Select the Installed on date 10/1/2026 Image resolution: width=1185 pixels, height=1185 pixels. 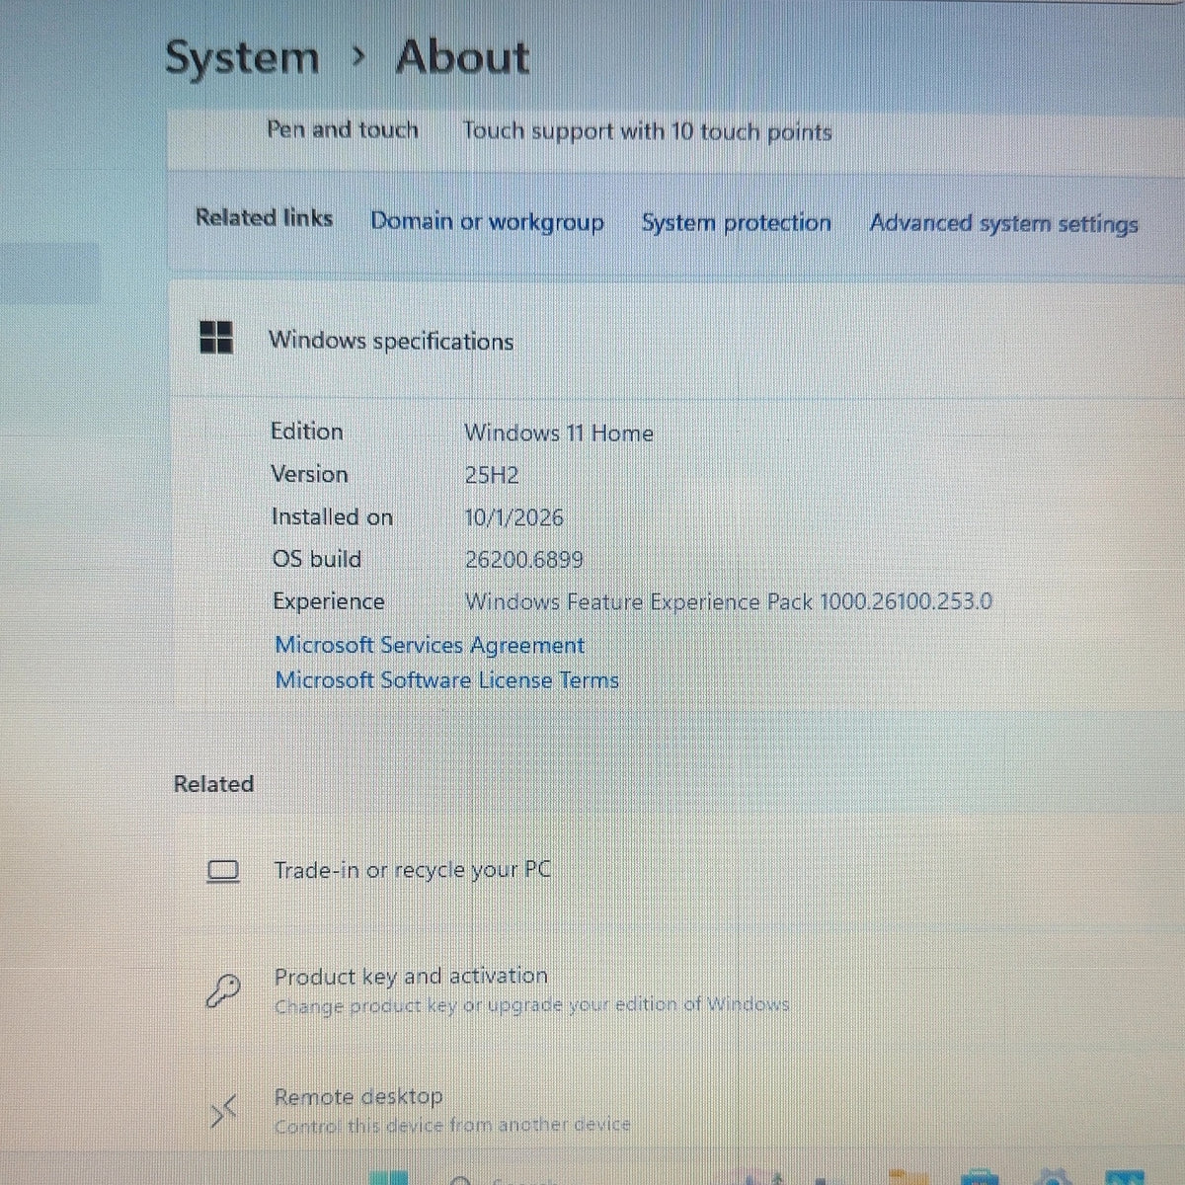[514, 517]
